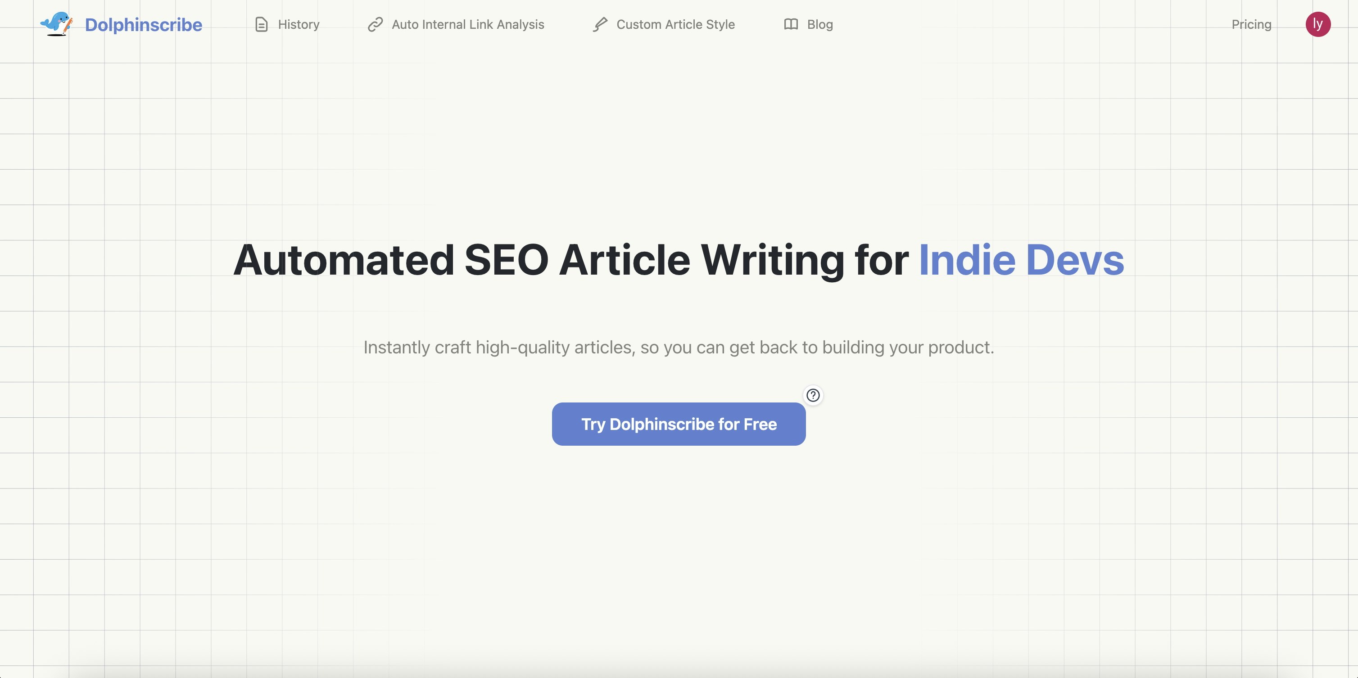This screenshot has width=1358, height=678.
Task: Click the open book Blog icon
Action: tap(791, 24)
